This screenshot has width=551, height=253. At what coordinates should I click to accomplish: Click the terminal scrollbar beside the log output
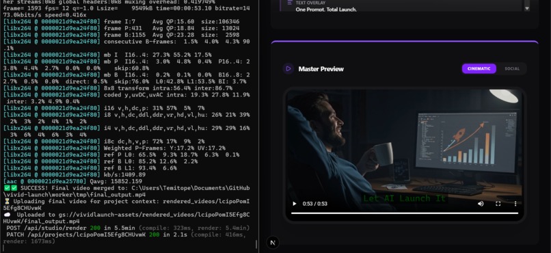[256, 244]
